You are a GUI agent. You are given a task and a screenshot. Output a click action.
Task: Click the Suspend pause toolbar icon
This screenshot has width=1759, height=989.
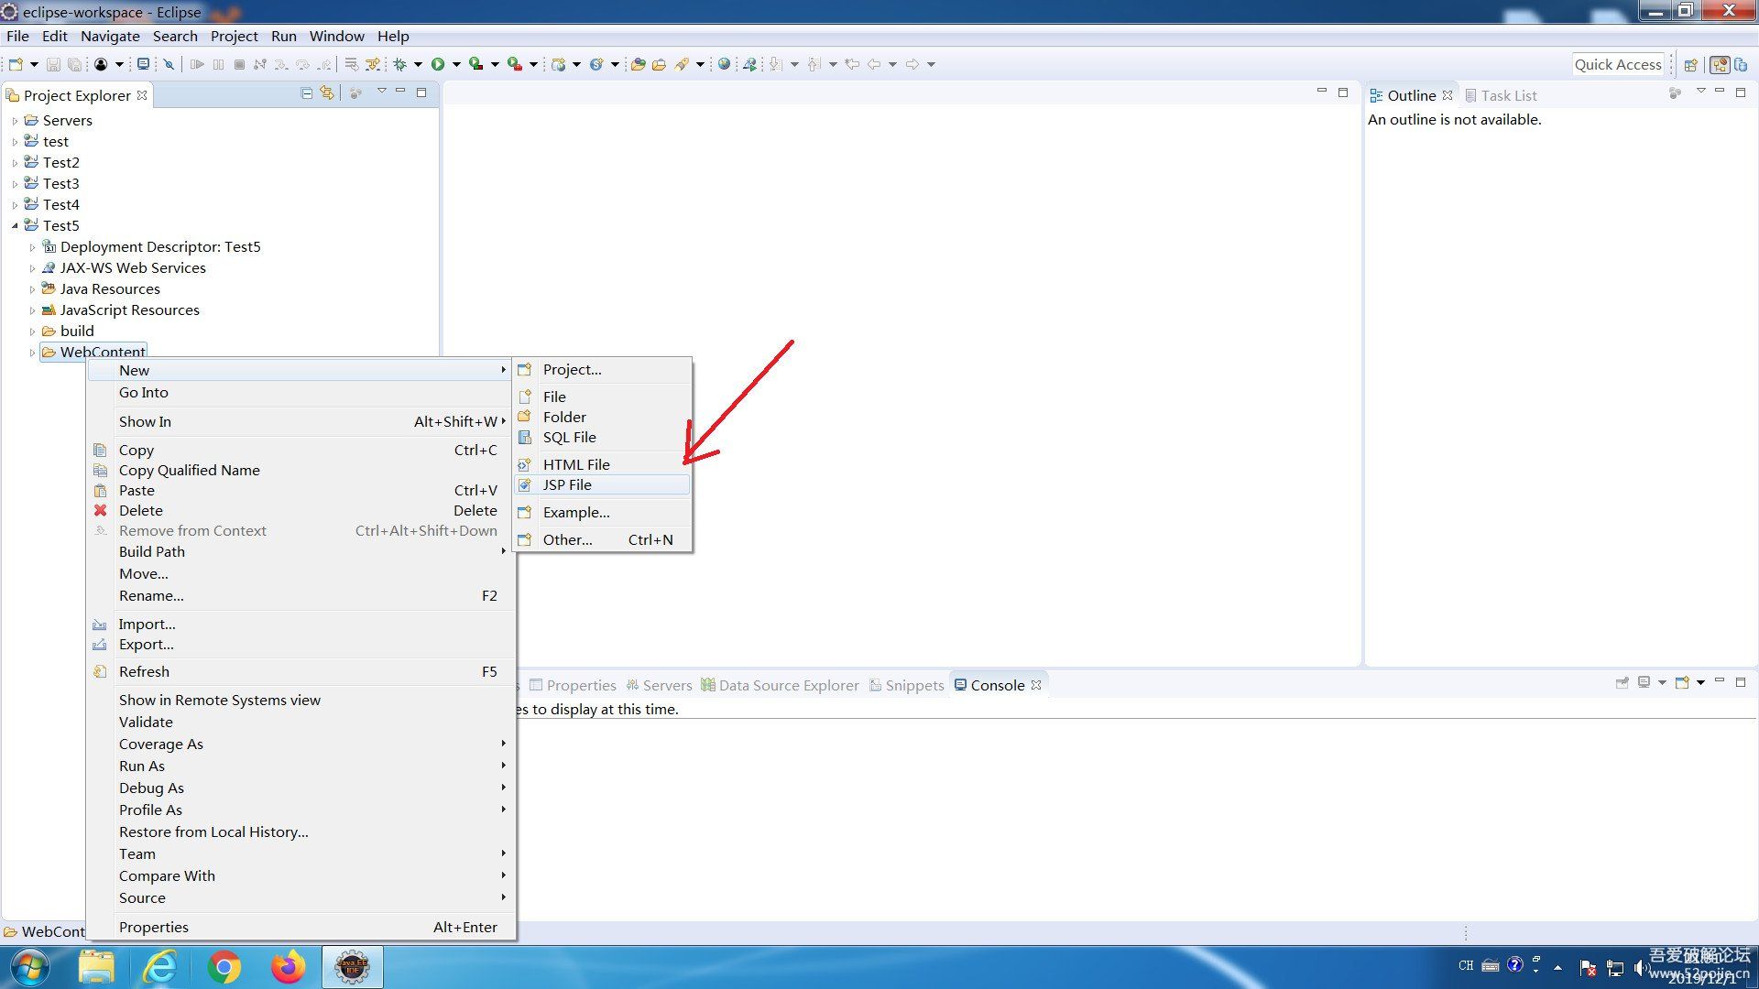point(218,64)
